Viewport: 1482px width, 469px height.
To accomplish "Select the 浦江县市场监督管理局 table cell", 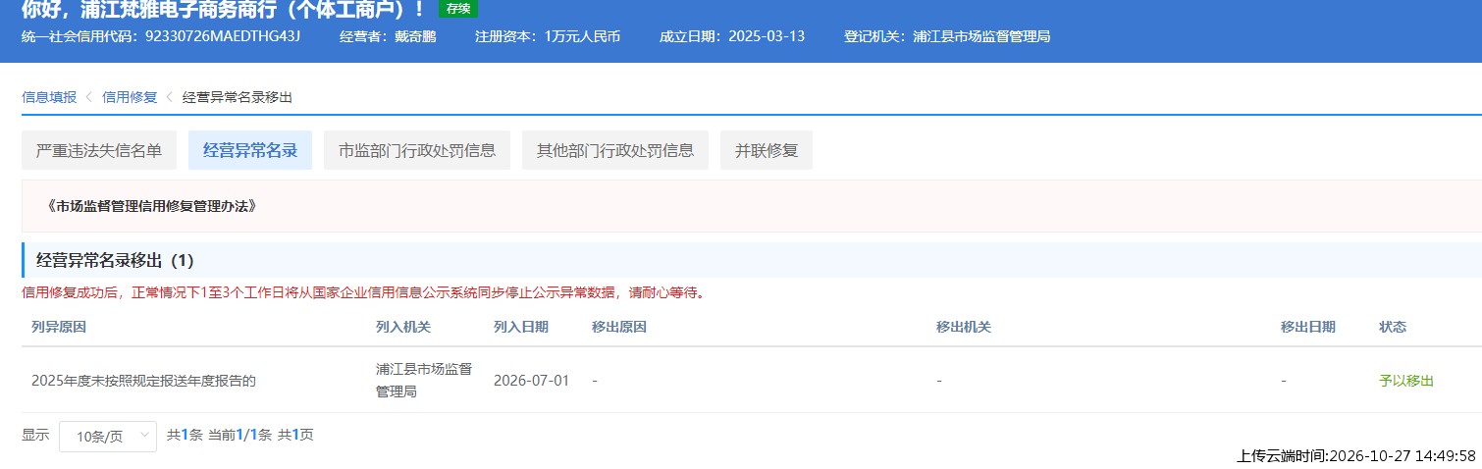I will point(424,381).
